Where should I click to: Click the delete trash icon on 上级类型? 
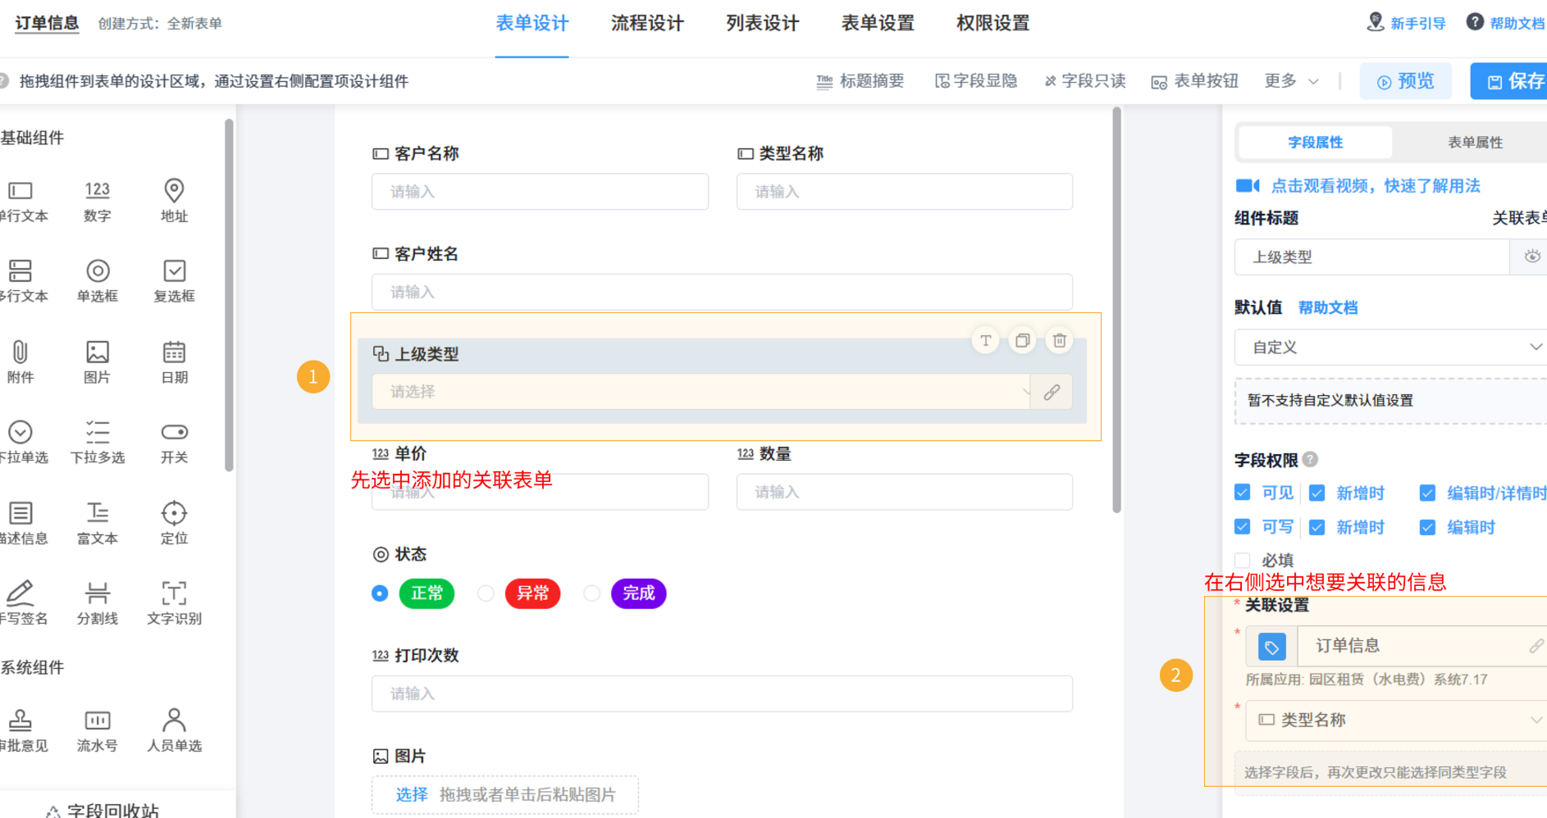[x=1060, y=340]
